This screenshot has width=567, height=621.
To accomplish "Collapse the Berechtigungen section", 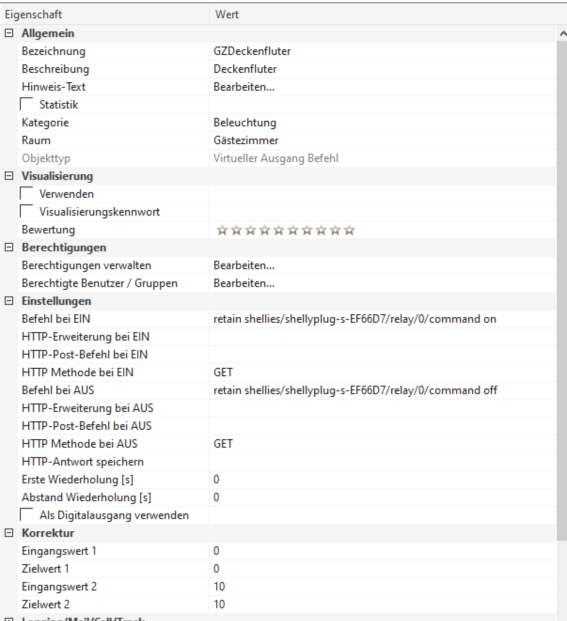I will (9, 248).
